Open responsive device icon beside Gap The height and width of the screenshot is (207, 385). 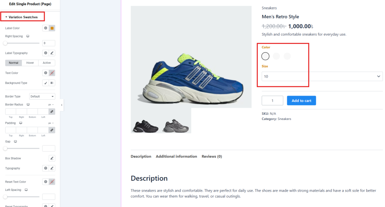tap(15, 142)
